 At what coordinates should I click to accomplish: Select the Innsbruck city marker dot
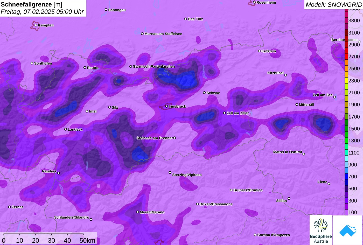point(167,106)
